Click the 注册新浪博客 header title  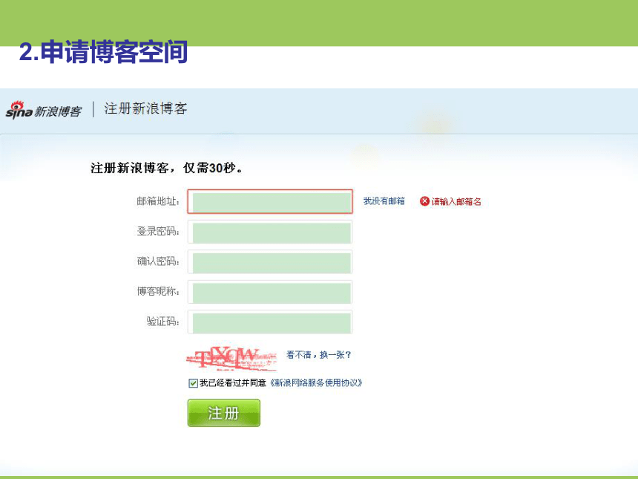(145, 108)
